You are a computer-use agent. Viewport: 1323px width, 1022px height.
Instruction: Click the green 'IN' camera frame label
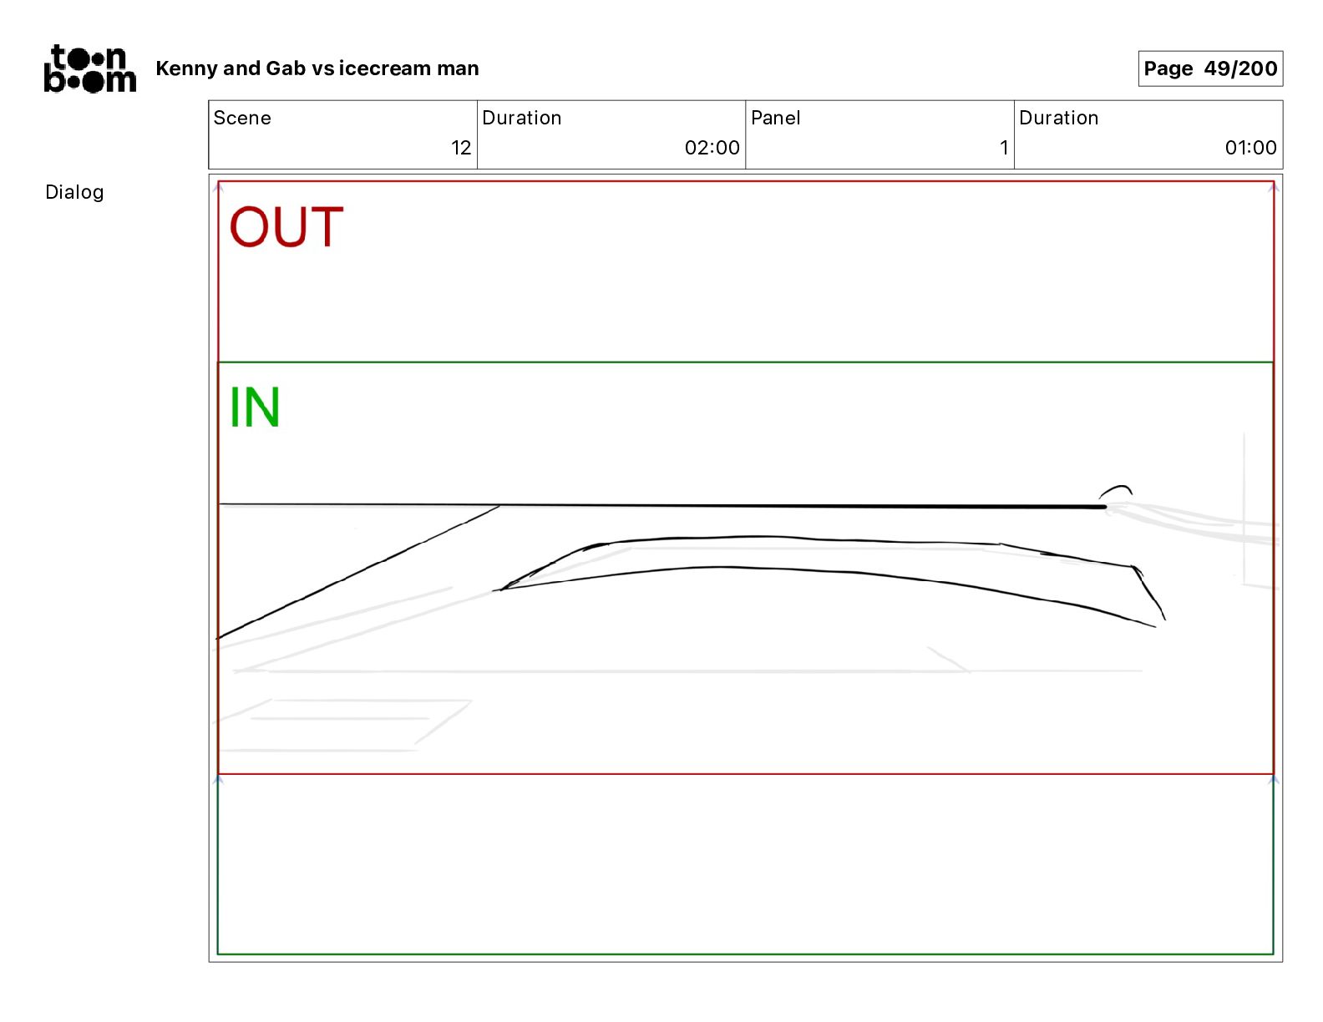pyautogui.click(x=255, y=407)
